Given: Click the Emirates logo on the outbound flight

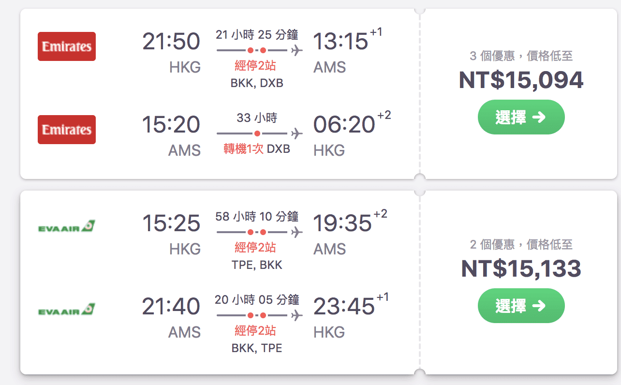Looking at the screenshot, I should coord(67,46).
